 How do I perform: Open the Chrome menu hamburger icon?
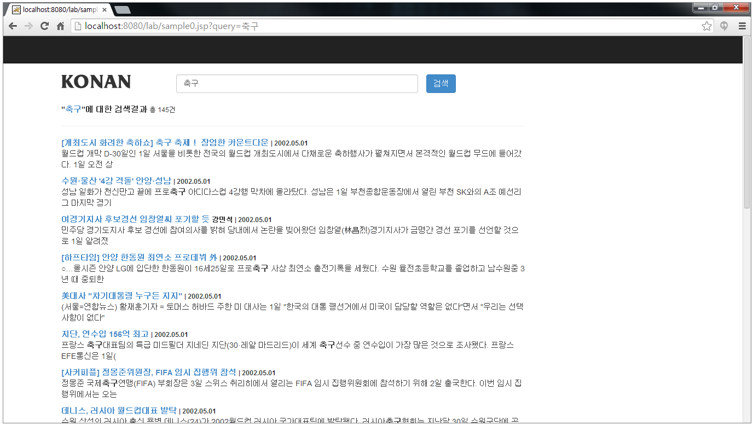tap(742, 26)
